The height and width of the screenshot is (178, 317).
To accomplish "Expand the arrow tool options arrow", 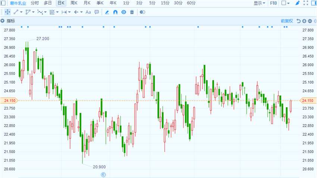I will (81, 12).
